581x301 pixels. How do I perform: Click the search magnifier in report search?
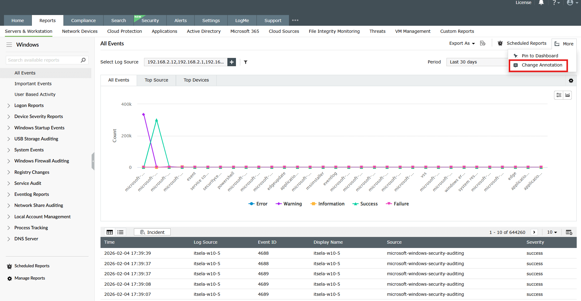point(83,60)
